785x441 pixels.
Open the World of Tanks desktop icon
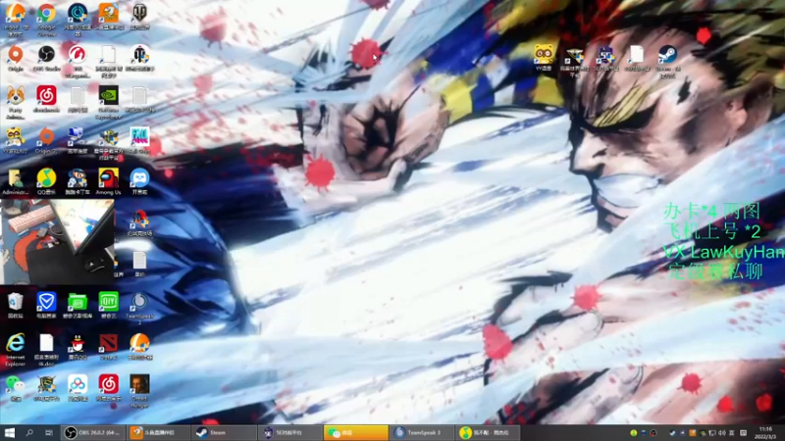click(x=139, y=17)
